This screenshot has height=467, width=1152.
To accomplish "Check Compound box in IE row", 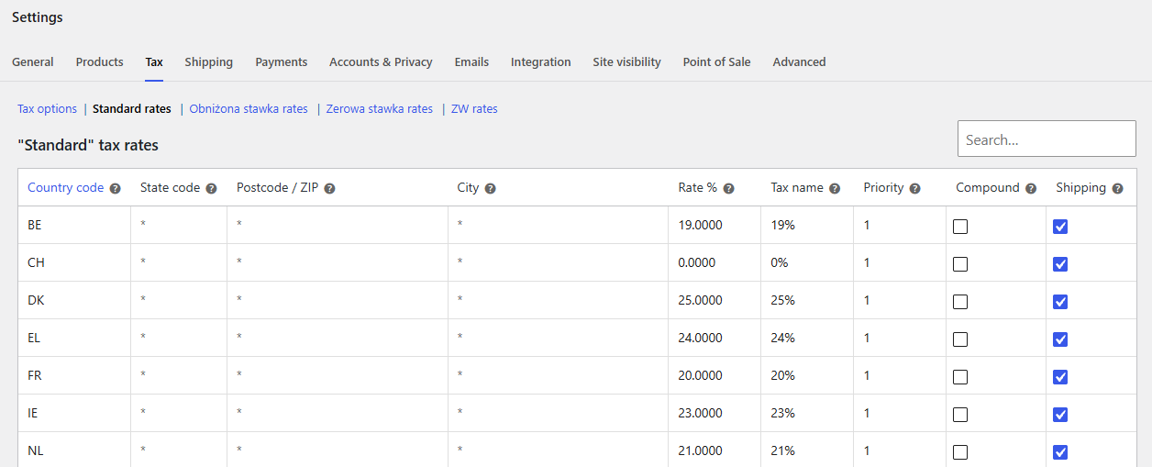I will (x=960, y=415).
